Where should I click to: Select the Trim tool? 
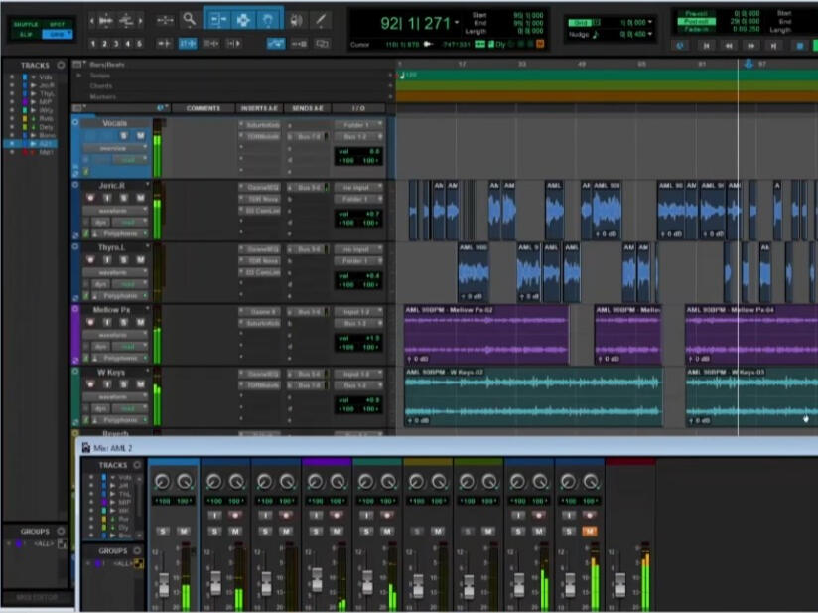[x=218, y=20]
